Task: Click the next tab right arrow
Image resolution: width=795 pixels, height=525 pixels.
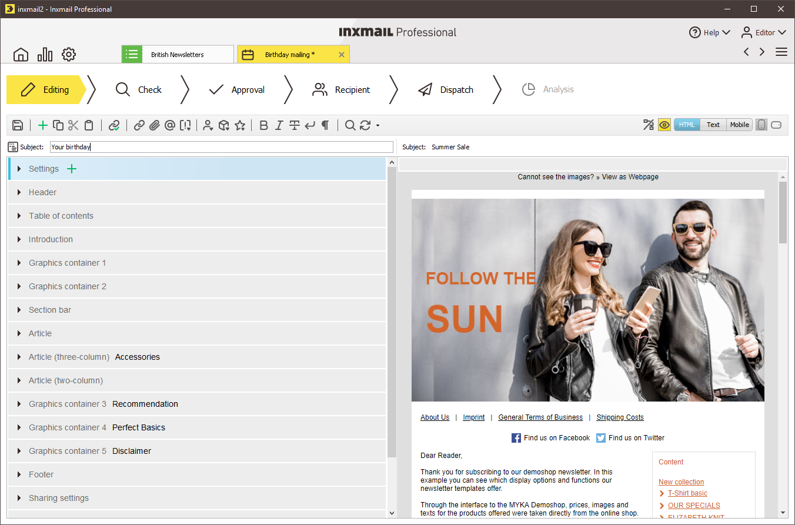Action: 762,52
